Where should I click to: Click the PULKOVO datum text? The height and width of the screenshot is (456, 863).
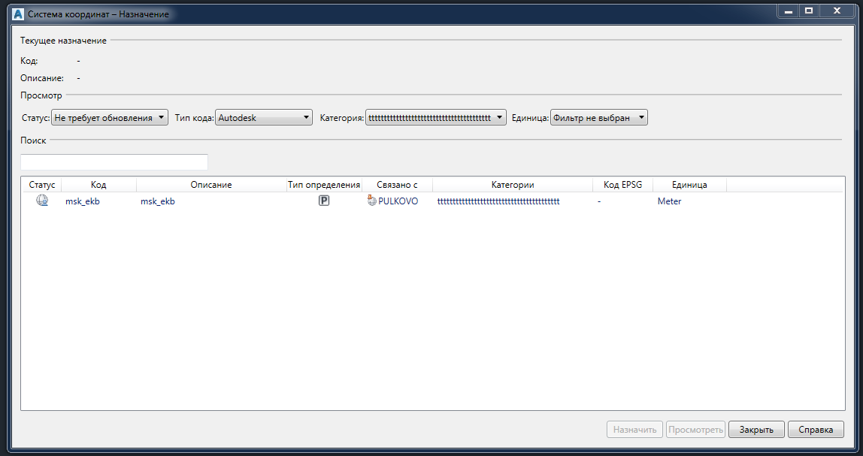398,201
